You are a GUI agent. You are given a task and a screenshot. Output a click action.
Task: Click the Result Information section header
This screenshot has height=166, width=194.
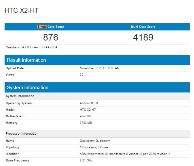coord(97,60)
